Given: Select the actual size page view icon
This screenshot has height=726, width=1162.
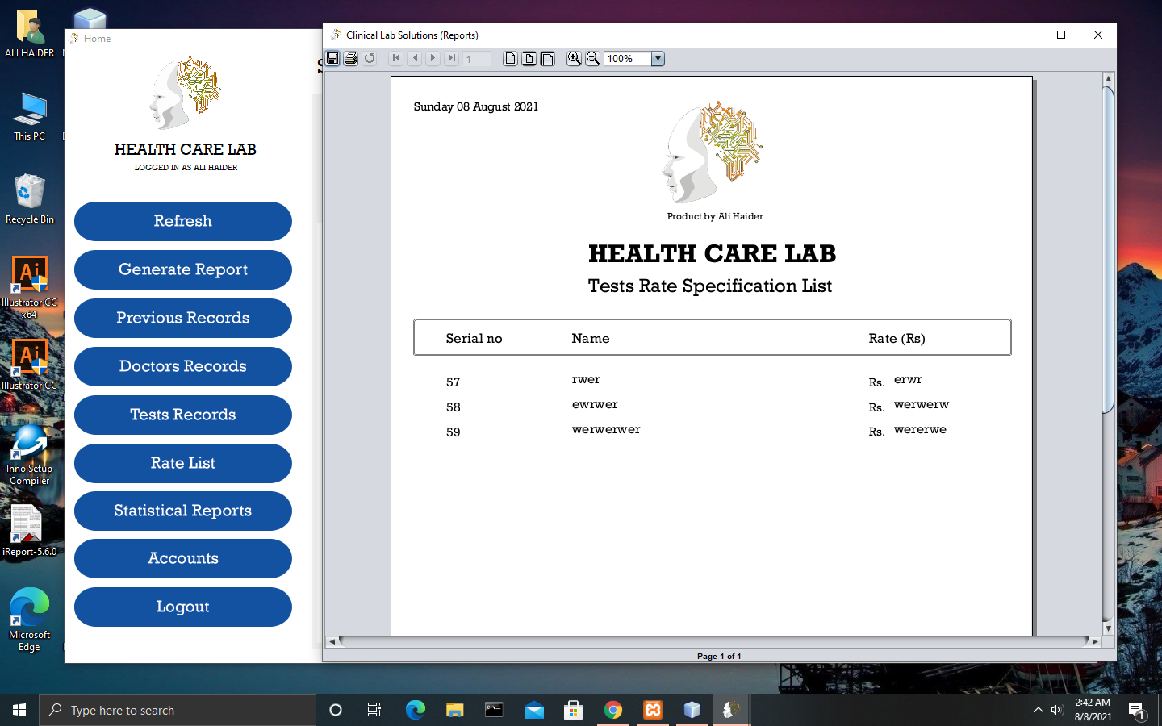Looking at the screenshot, I should pos(510,58).
